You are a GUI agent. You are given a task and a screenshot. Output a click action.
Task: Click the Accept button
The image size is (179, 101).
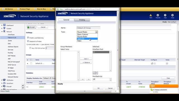click(x=31, y=27)
